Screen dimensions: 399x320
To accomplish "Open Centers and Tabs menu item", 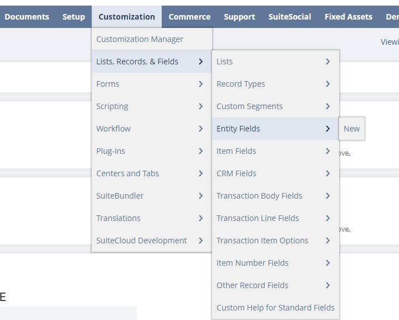I will 152,173.
